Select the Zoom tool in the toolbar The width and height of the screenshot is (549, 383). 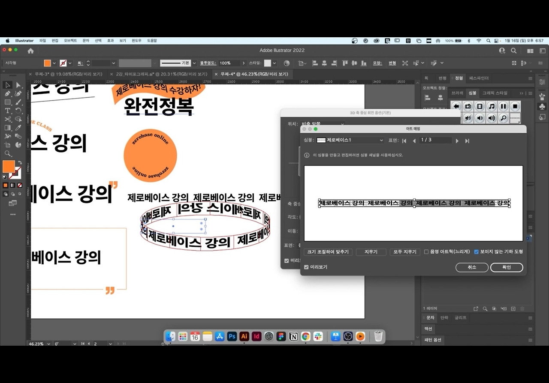(7, 153)
